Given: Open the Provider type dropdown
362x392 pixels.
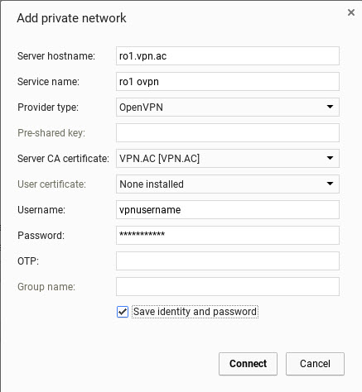Looking at the screenshot, I should coord(228,108).
